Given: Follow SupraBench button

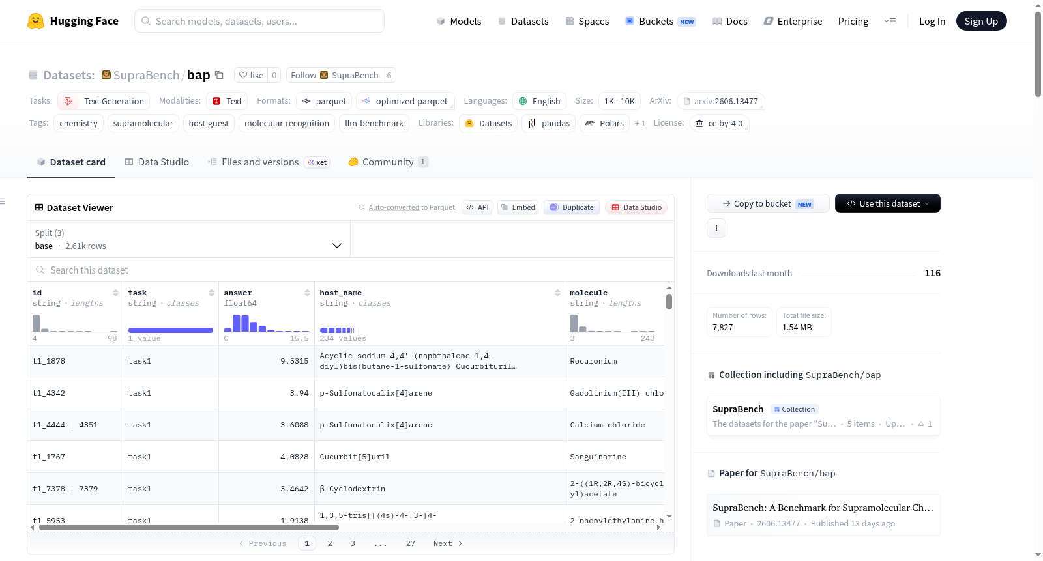Looking at the screenshot, I should (334, 75).
